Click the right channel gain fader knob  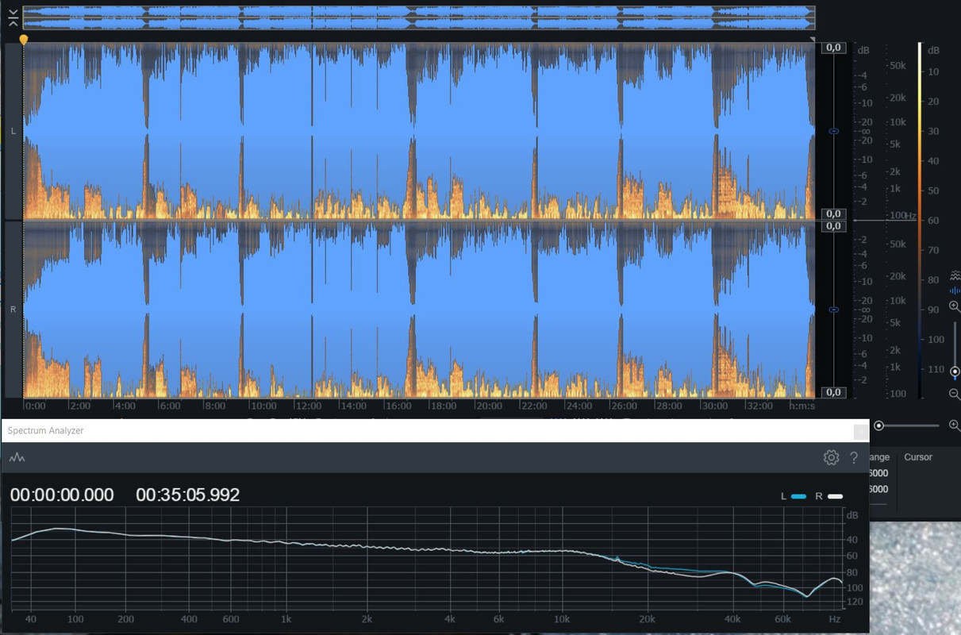coord(833,310)
